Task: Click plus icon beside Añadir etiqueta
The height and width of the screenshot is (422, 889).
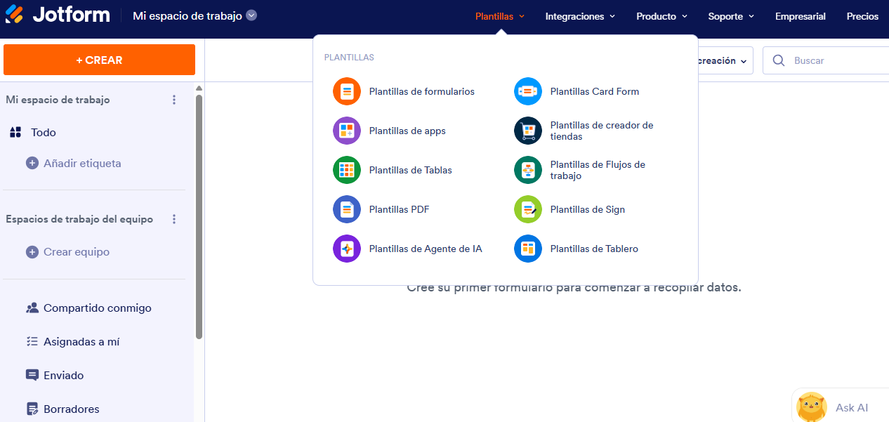Action: [x=32, y=163]
